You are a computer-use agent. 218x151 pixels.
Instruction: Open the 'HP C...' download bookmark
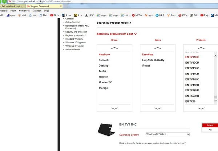(90, 15)
